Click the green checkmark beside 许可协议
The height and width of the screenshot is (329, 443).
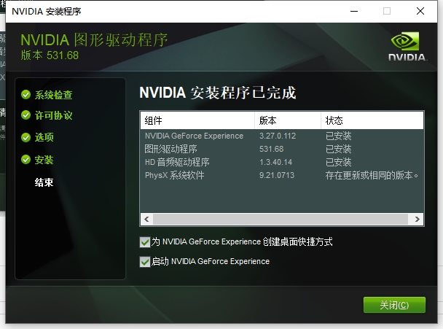(x=26, y=115)
